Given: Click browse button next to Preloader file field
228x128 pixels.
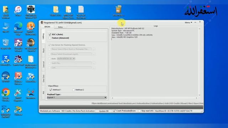Looking at the screenshot, I should [94, 49].
